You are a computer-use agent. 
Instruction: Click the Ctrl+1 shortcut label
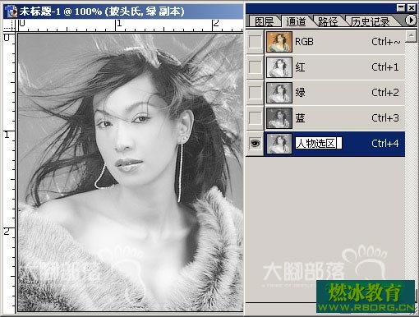[384, 67]
